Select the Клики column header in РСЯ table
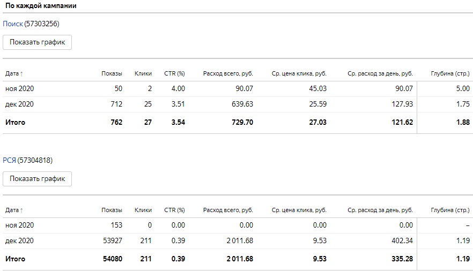 click(143, 210)
